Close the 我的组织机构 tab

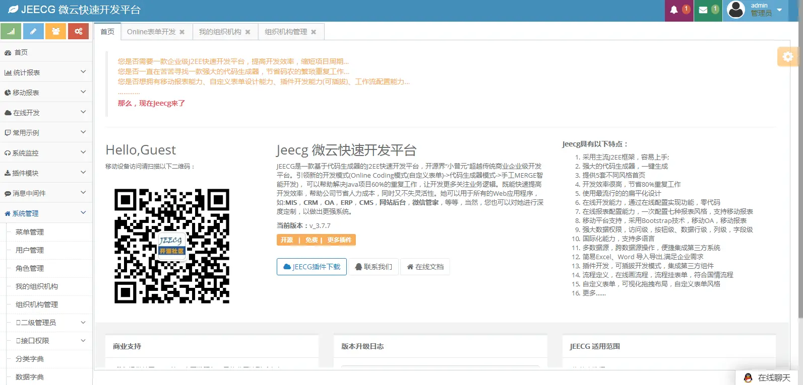(x=248, y=32)
